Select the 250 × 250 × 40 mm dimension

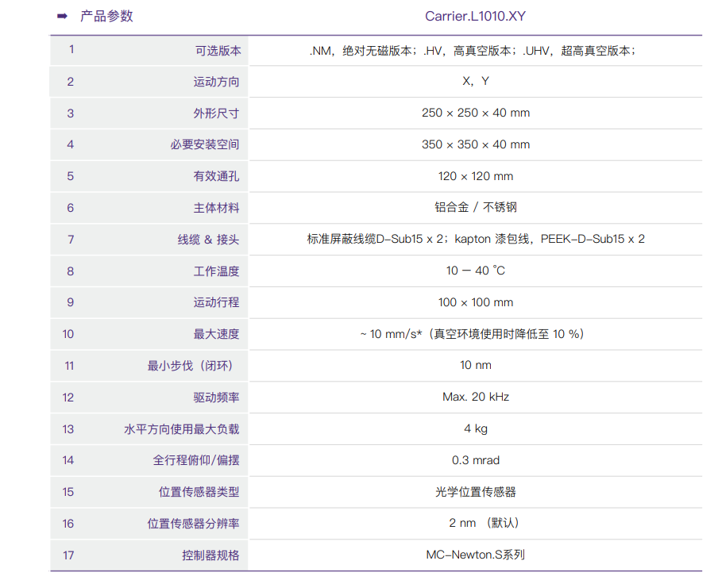475,113
